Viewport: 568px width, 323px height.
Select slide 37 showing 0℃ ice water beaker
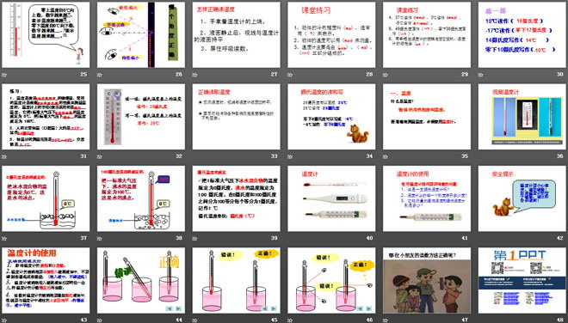point(46,198)
